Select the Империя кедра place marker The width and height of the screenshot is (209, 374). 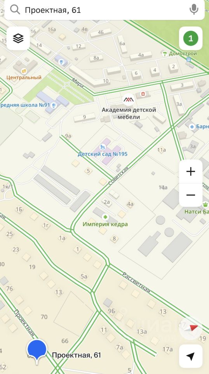(105, 217)
